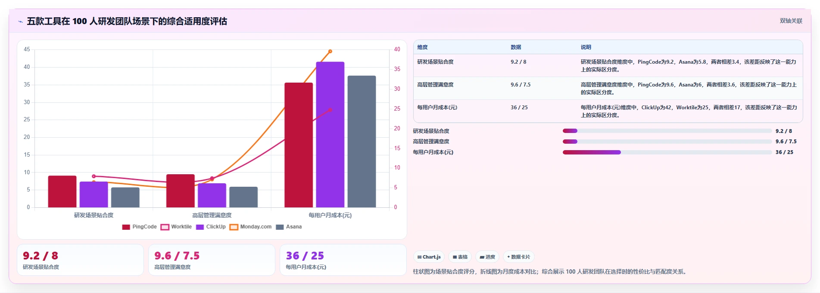Click the 9.2 / 8 value beside progress bar
Viewport: 820px width, 293px height.
tap(783, 131)
